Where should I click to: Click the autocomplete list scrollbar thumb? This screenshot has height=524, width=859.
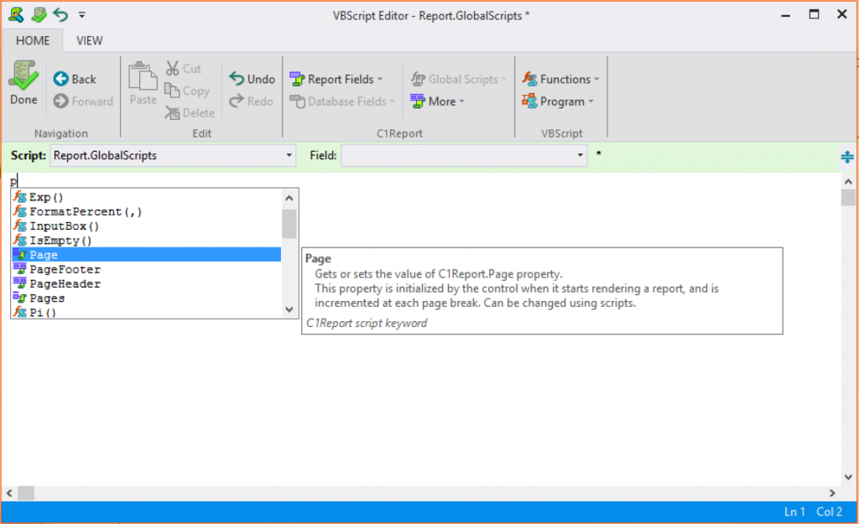[289, 224]
